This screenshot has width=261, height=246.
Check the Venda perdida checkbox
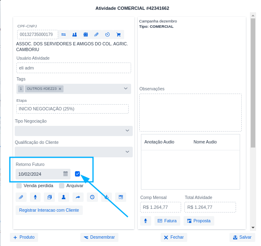pyautogui.click(x=19, y=186)
